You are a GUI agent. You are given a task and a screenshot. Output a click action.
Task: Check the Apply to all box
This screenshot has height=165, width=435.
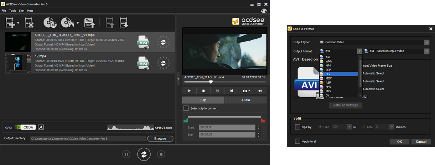click(297, 142)
